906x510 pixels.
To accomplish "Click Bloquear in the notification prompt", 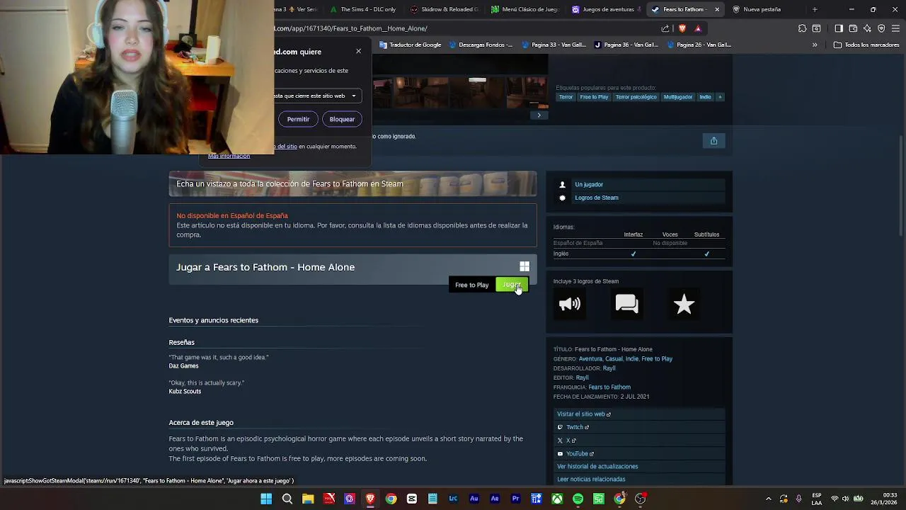I will (x=342, y=119).
